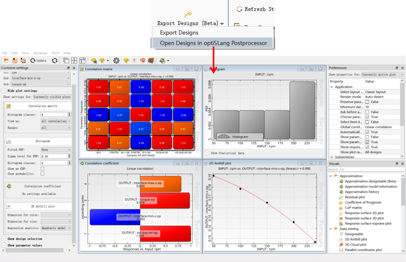Click Show parameter values
The image size is (406, 262).
22,245
